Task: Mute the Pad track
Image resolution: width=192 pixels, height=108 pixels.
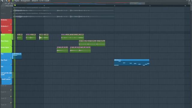Action: point(11,58)
